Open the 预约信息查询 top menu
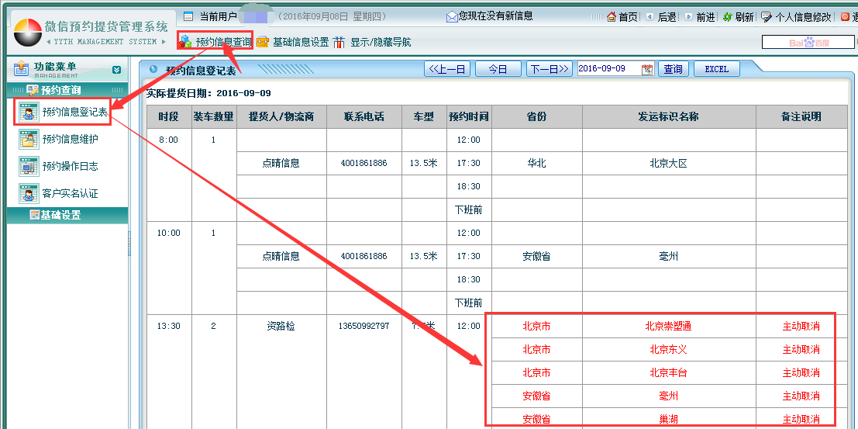Image resolution: width=858 pixels, height=429 pixels. coord(216,42)
